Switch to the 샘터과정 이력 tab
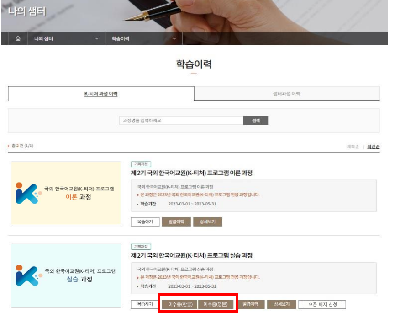Image resolution: width=395 pixels, height=324 pixels. pos(287,94)
